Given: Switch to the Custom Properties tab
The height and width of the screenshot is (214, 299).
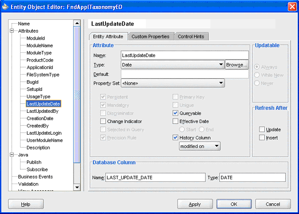Looking at the screenshot, I should (150, 37).
